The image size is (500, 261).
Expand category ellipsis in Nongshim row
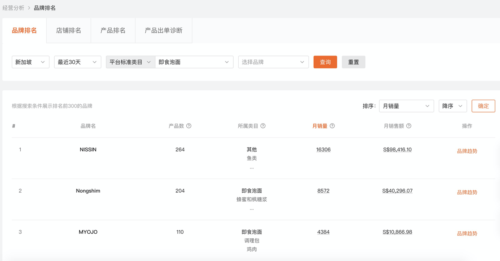click(x=252, y=209)
